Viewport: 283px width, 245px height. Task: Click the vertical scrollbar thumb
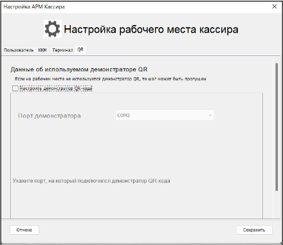pos(277,127)
